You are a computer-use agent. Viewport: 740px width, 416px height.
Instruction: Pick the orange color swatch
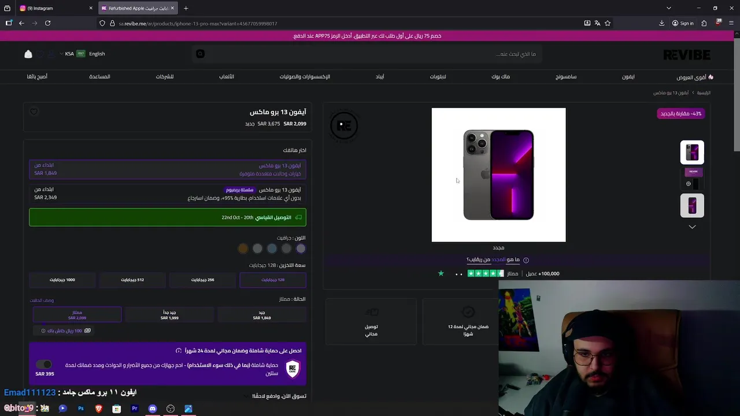(243, 248)
